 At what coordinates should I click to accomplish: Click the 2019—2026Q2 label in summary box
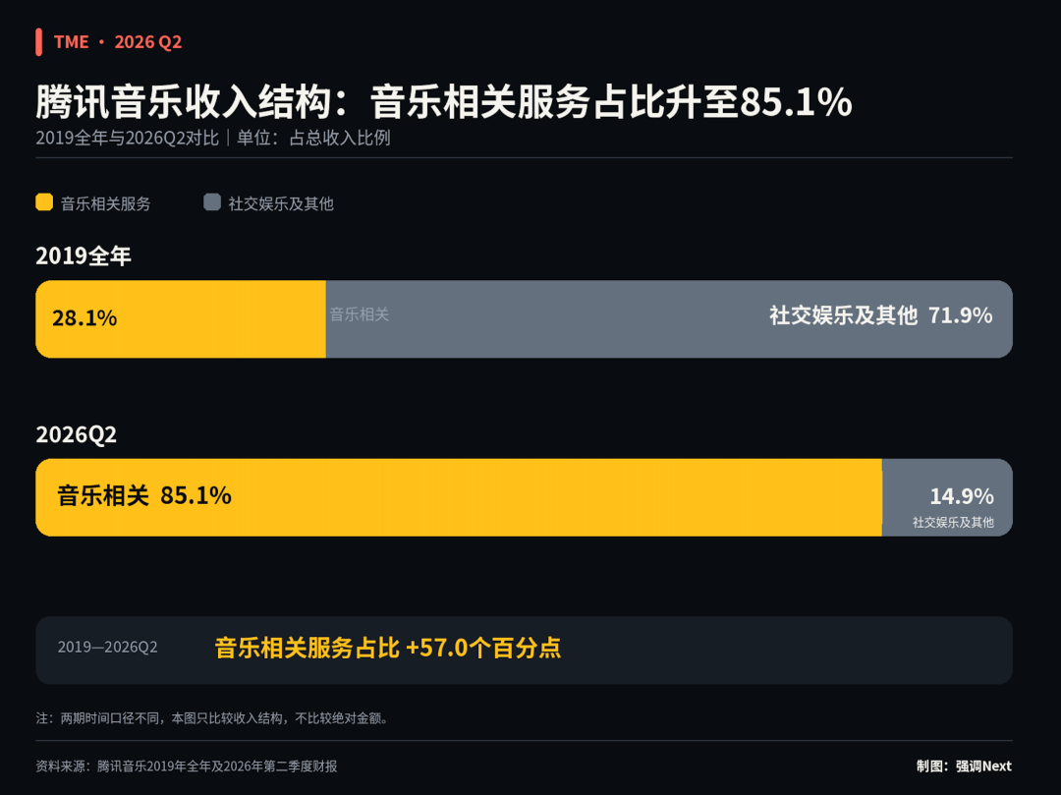tap(108, 647)
